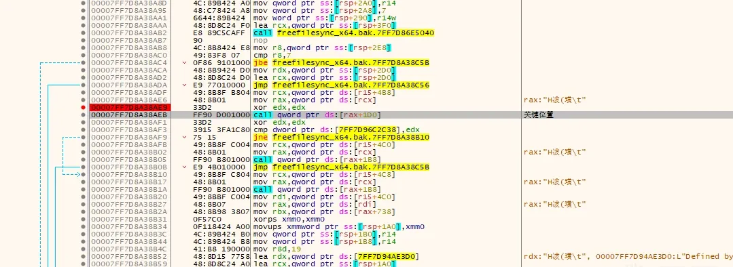Click address 00007FF7D8A38AF3
This screenshot has width=733, height=267.
click(128, 129)
